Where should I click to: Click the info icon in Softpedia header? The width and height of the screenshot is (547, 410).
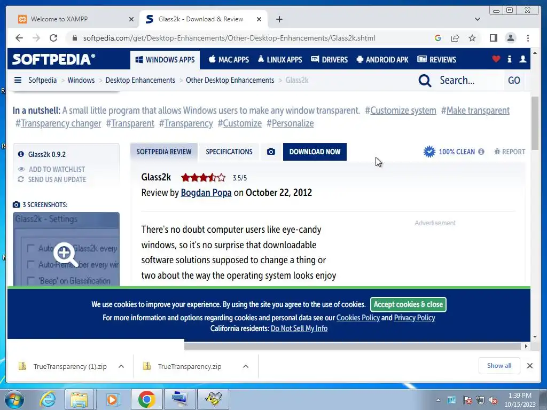[x=509, y=59]
